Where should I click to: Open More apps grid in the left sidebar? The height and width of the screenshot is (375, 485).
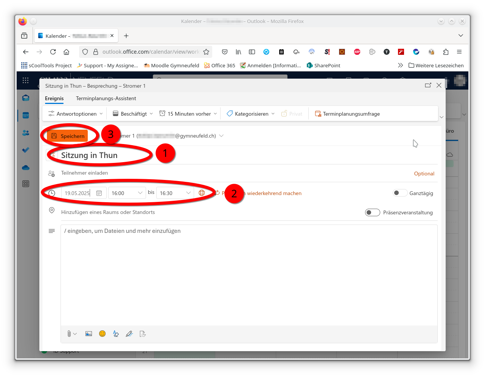26,184
